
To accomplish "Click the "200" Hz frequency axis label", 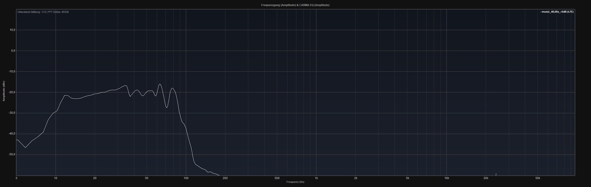I will tap(225, 178).
